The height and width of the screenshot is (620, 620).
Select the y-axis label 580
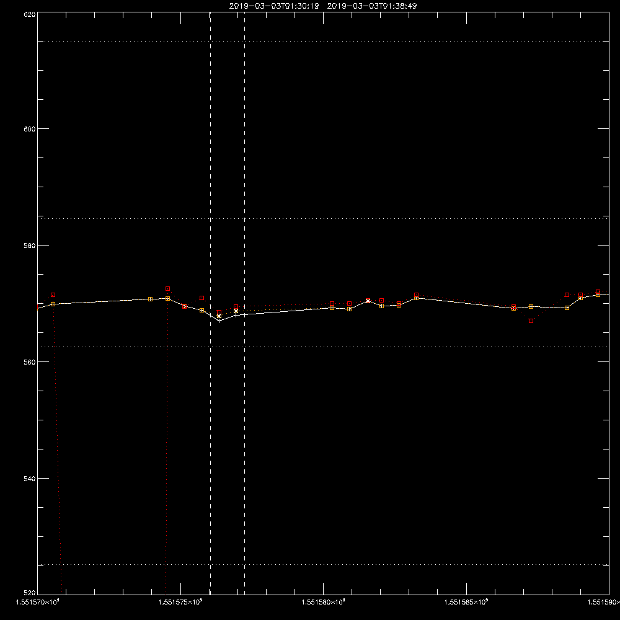click(x=30, y=246)
